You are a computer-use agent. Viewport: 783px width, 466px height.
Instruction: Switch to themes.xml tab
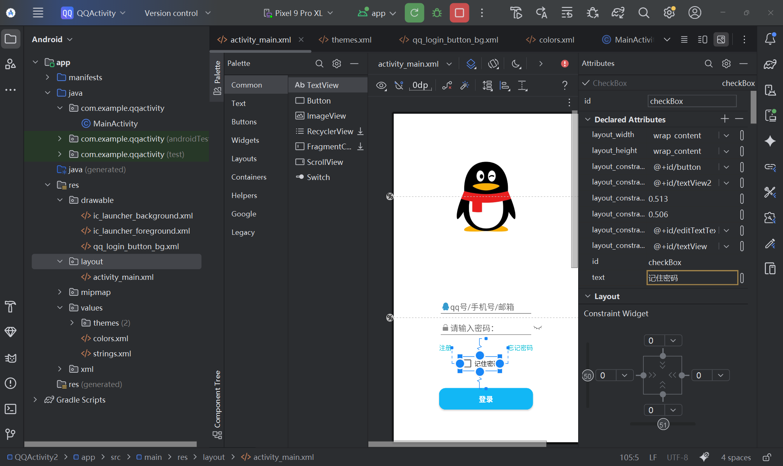346,40
